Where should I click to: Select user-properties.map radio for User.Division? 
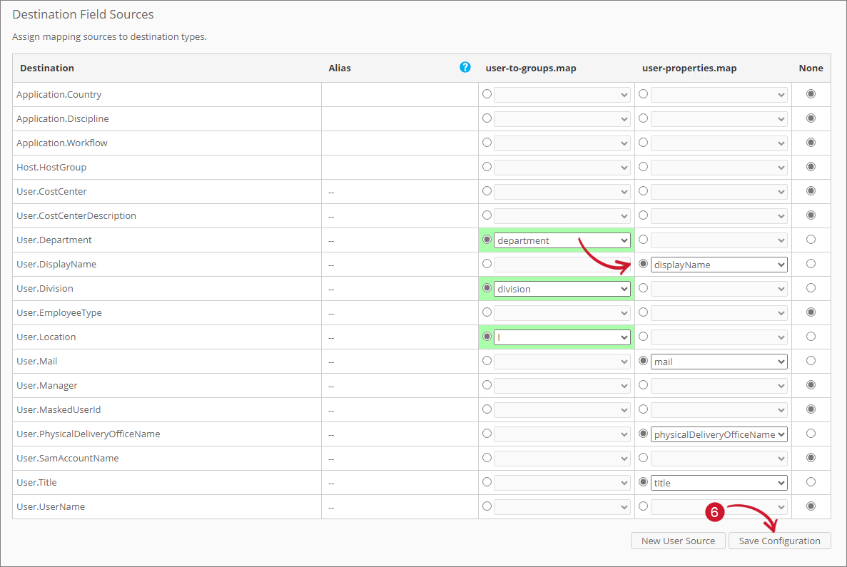coord(643,288)
